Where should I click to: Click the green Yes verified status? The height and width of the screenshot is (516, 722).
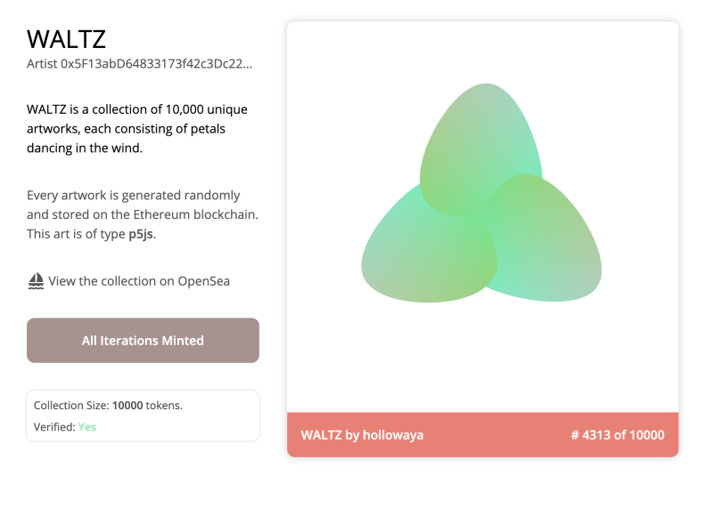tap(86, 427)
